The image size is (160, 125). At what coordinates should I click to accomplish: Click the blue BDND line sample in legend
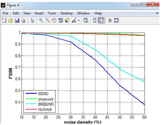[31, 93]
